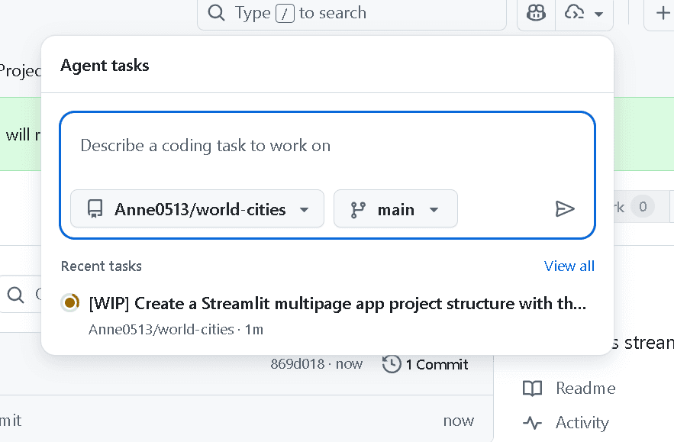Image resolution: width=674 pixels, height=442 pixels.
Task: Open the Anne0513/world-cities repository dropdown
Action: (197, 209)
